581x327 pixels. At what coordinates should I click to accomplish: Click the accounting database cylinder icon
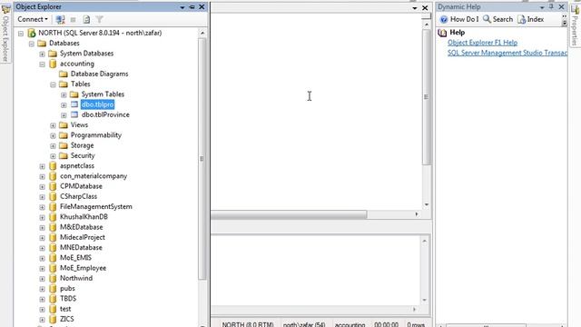[53, 64]
